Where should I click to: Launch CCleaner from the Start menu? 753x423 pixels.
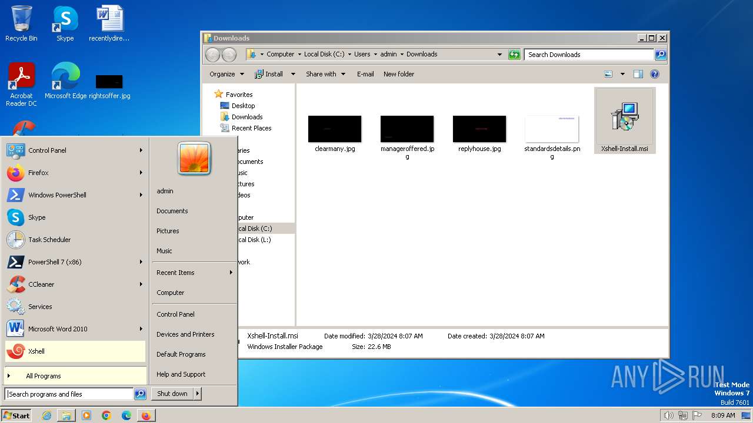[x=75, y=284]
